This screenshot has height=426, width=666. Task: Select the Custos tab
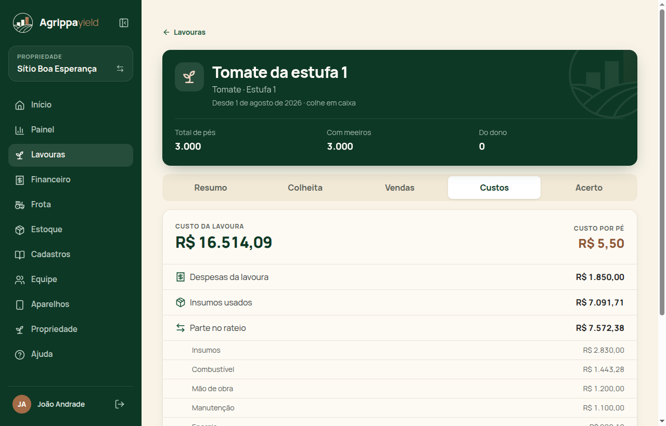coord(494,188)
